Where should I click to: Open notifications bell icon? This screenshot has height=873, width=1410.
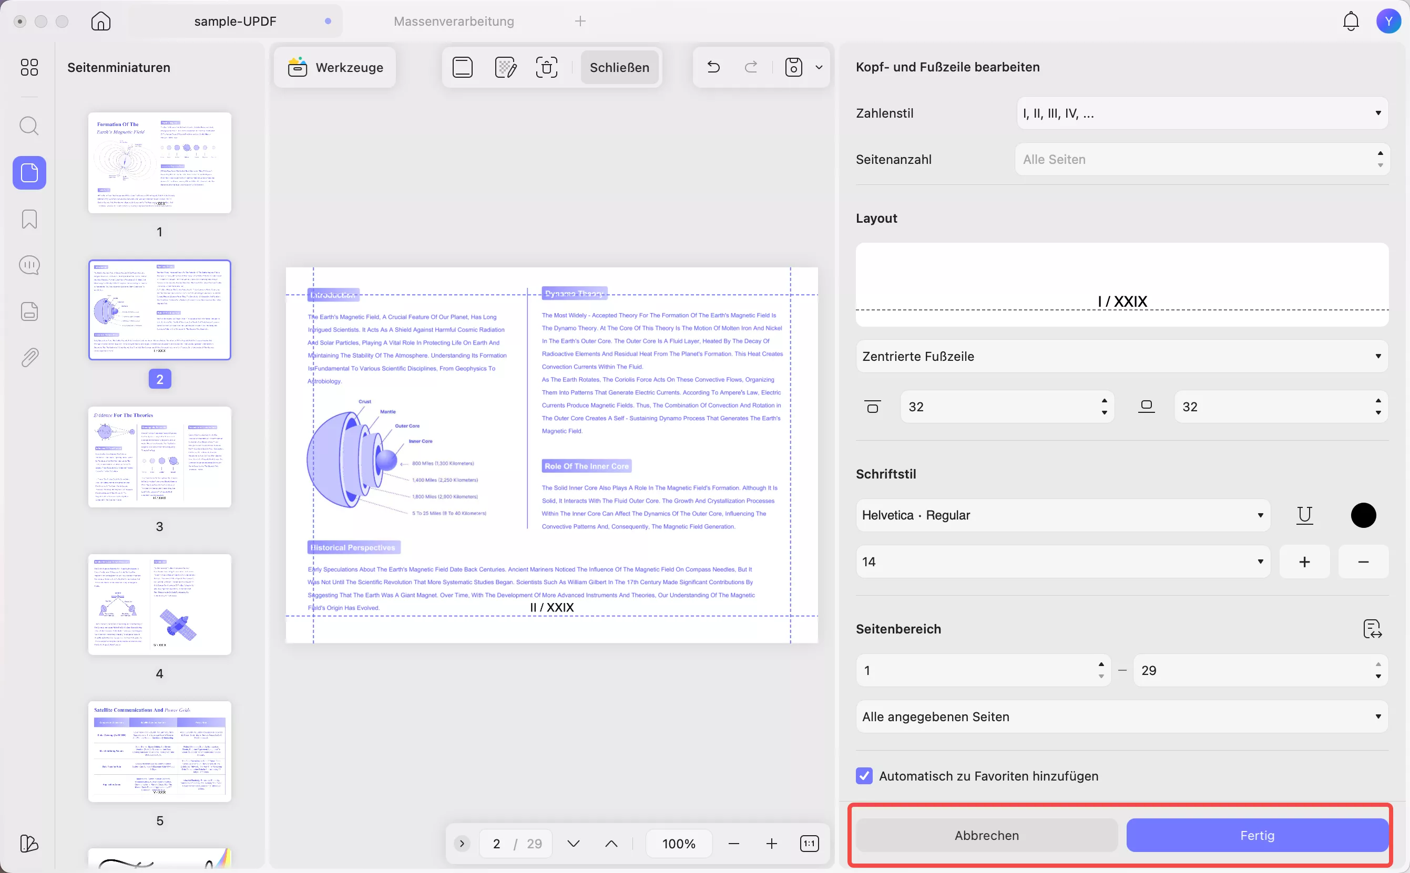[x=1351, y=22]
